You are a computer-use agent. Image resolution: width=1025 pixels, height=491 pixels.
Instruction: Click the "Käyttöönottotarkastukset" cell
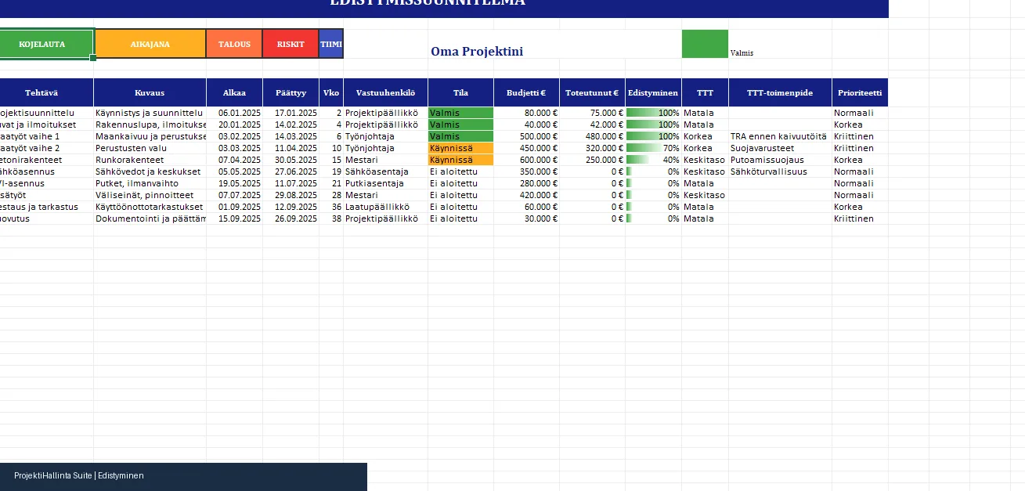[x=150, y=207]
